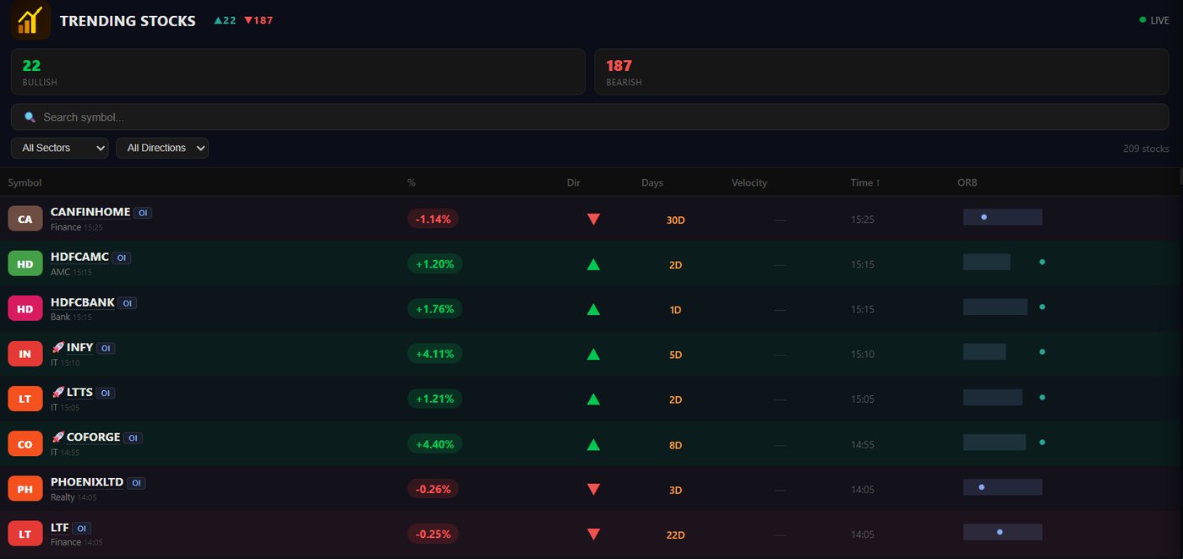The width and height of the screenshot is (1183, 559).
Task: Click the CA avatar for CANFINHOME
Action: coord(25,219)
